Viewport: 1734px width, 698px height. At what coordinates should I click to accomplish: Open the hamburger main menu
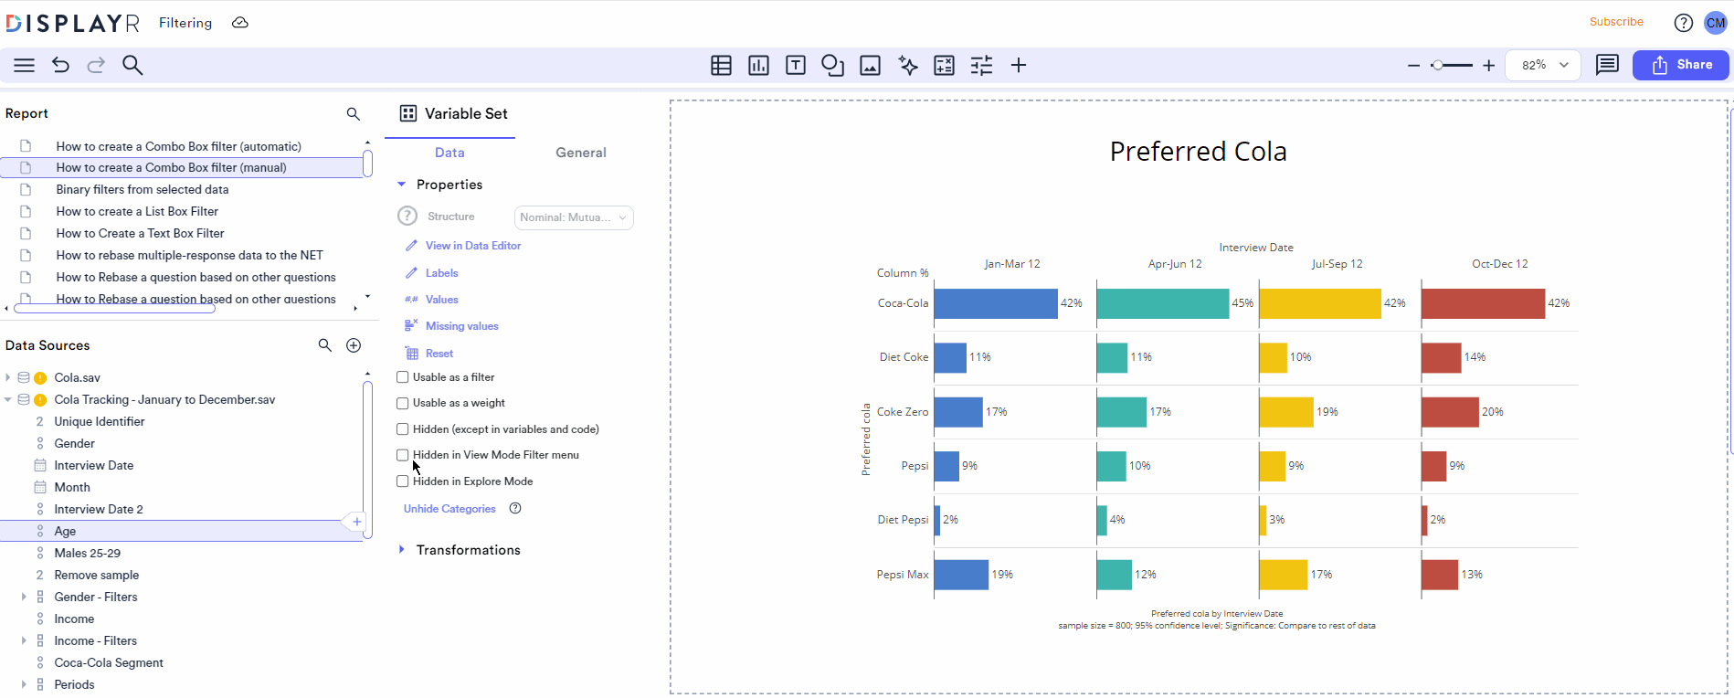coord(25,65)
